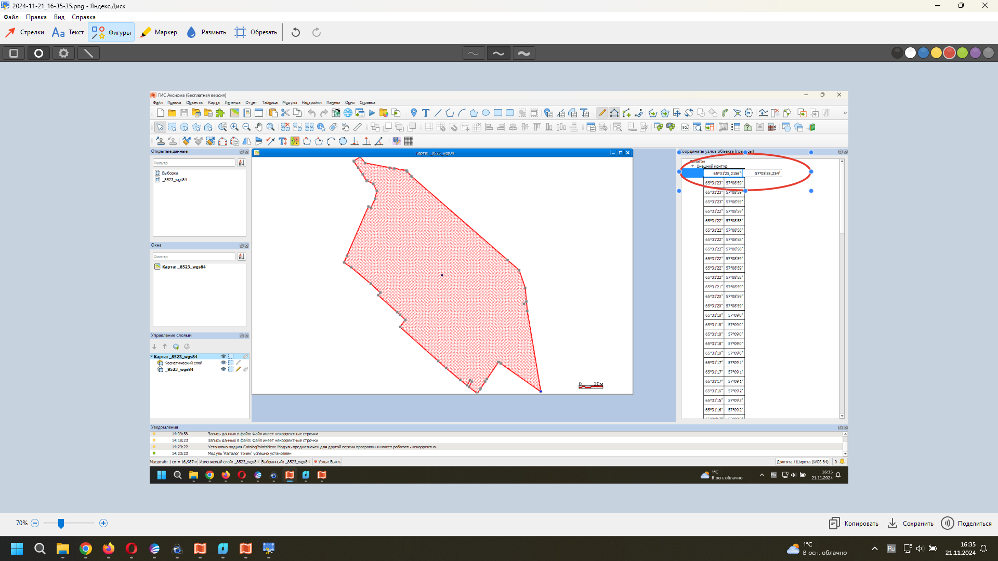The height and width of the screenshot is (561, 998).
Task: Click the zoom slider handle
Action: (x=61, y=523)
